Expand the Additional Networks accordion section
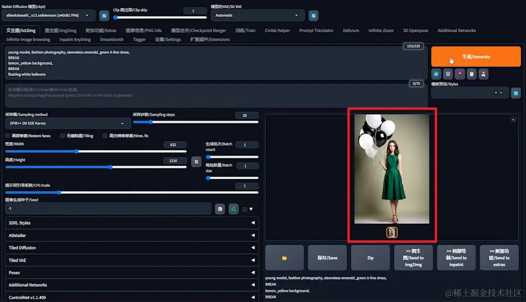Screen dimensions: 526x302 coord(131,285)
